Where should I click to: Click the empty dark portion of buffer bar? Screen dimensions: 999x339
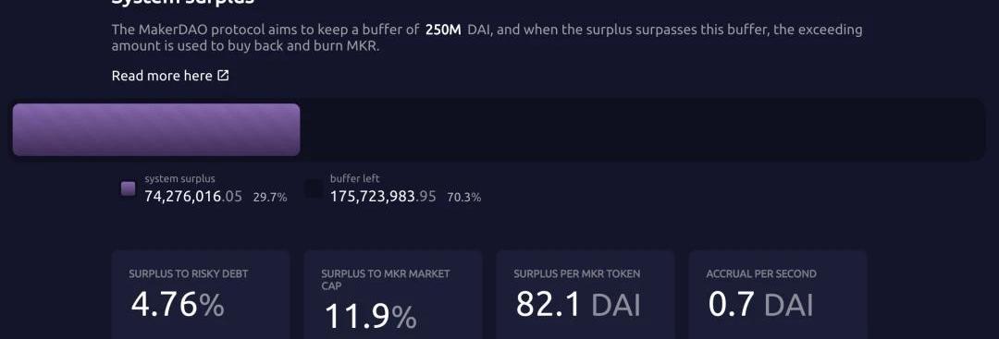tap(643, 129)
